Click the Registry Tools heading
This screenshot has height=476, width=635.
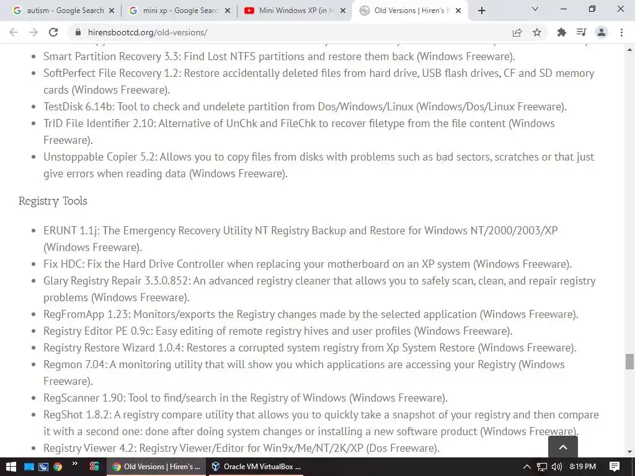point(53,201)
